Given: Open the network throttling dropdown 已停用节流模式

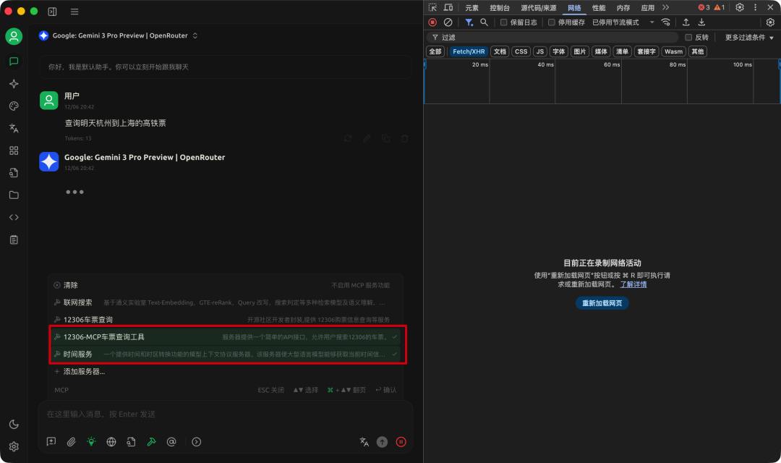Looking at the screenshot, I should click(x=615, y=22).
